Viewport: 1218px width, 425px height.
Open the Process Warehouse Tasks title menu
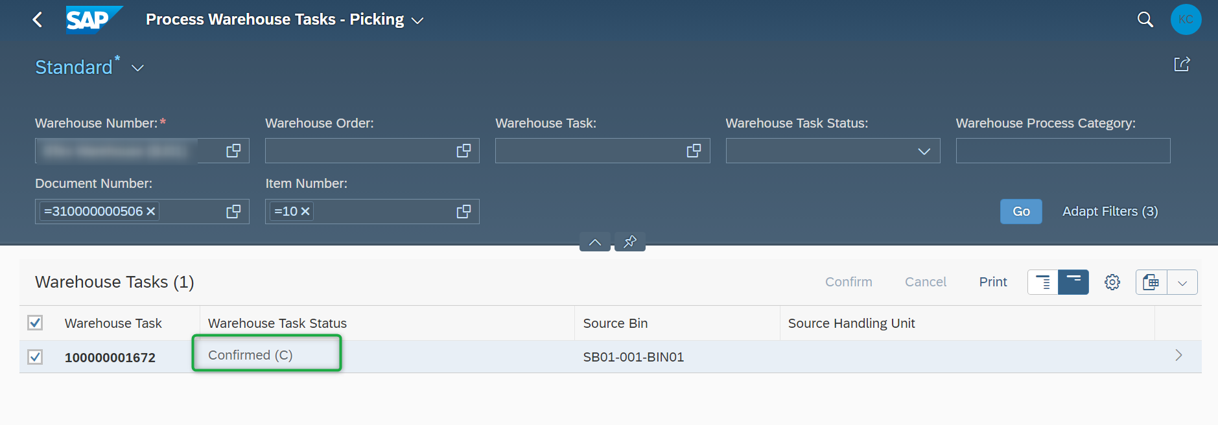pos(417,21)
